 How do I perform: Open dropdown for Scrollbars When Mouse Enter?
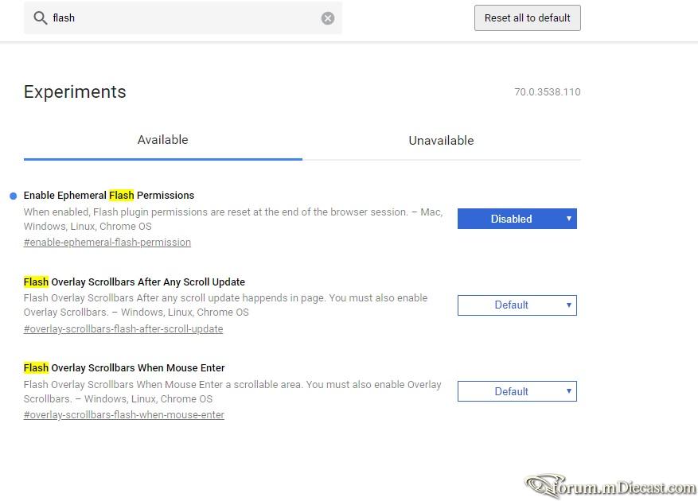[517, 391]
